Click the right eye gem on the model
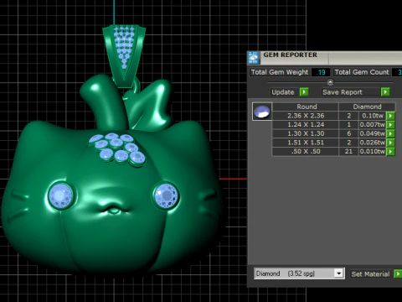This screenshot has height=302, width=402. coord(167,195)
